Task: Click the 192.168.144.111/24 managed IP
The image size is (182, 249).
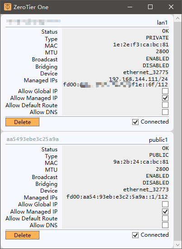Action: click(x=139, y=79)
